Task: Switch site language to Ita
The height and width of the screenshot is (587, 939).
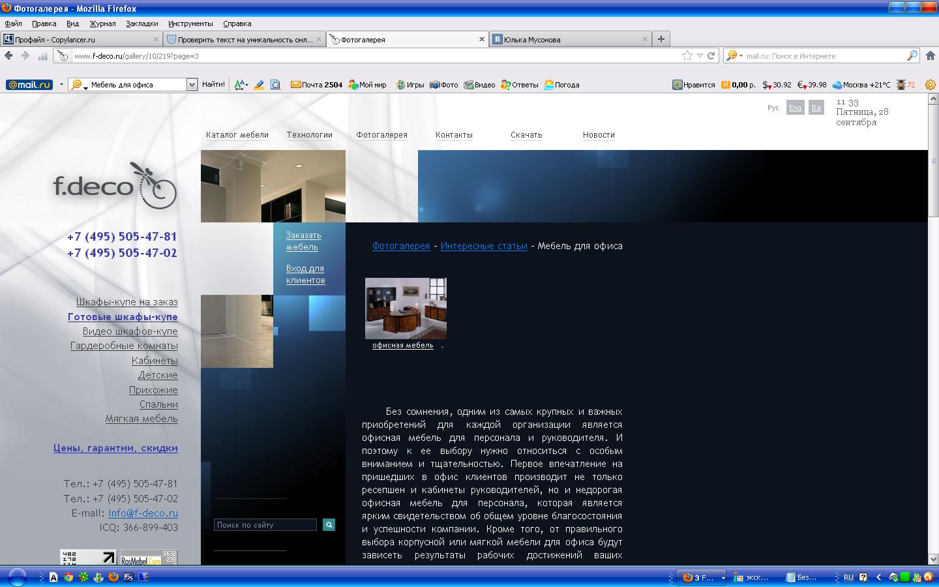Action: pos(816,108)
